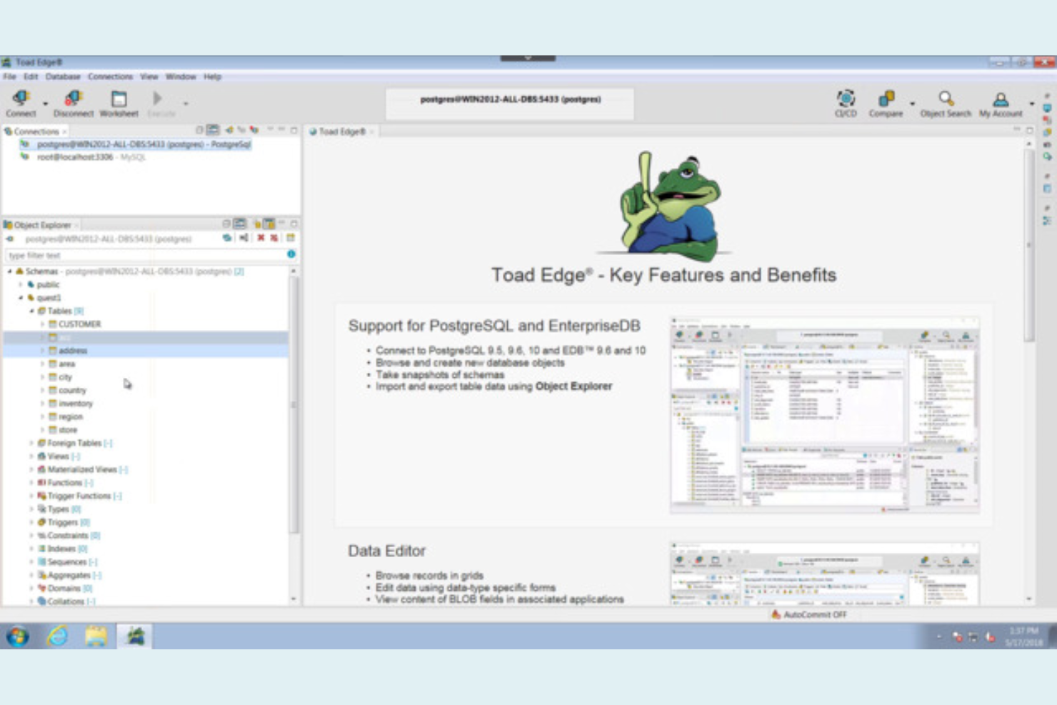
Task: Click the single red X in Object Explorer toolbar
Action: [261, 238]
